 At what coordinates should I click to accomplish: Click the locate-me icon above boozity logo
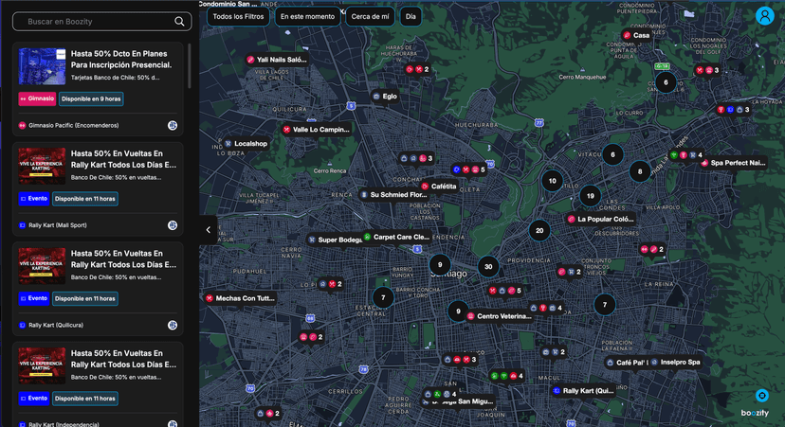point(761,396)
